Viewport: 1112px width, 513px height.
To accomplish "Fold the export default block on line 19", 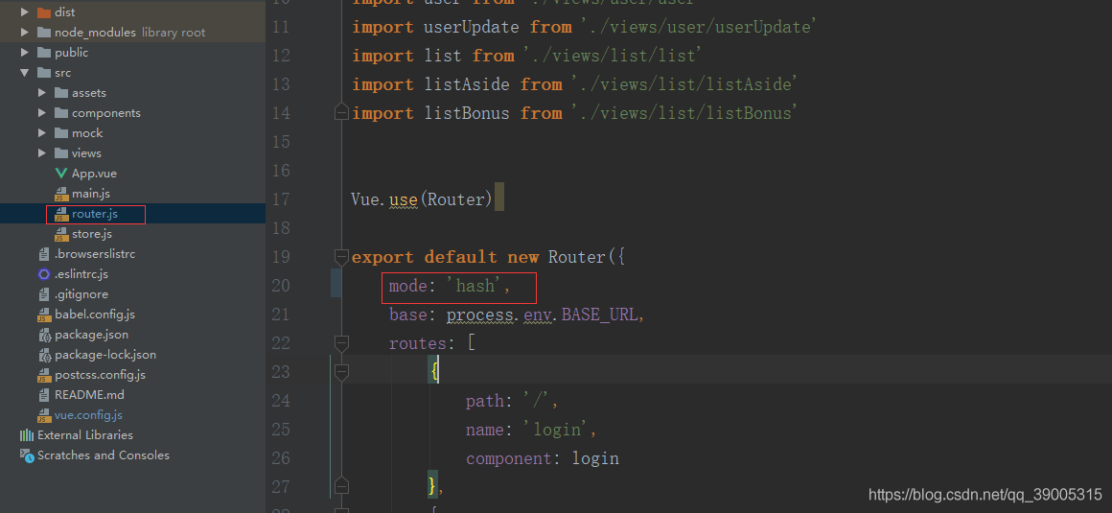I will [341, 257].
